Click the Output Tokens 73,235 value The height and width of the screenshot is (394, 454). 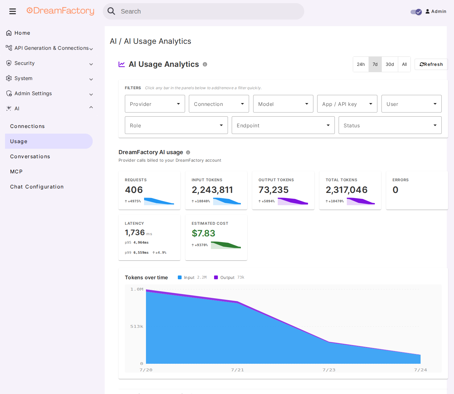pos(273,190)
